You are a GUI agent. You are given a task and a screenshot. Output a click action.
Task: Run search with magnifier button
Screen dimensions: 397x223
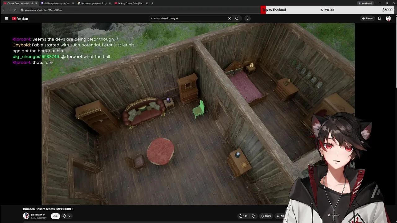click(x=237, y=18)
